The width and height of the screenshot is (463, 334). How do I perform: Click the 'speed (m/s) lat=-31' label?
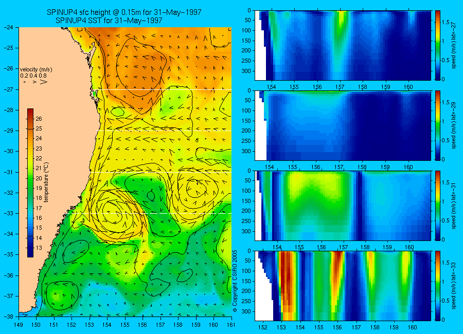click(454, 206)
